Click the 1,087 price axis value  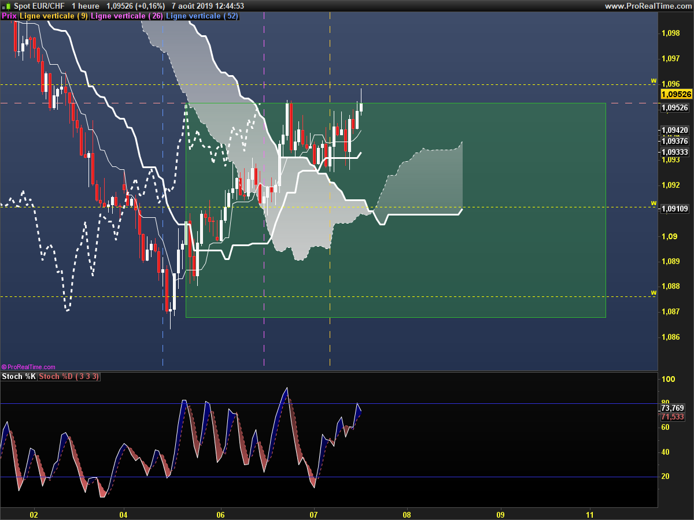[671, 312]
